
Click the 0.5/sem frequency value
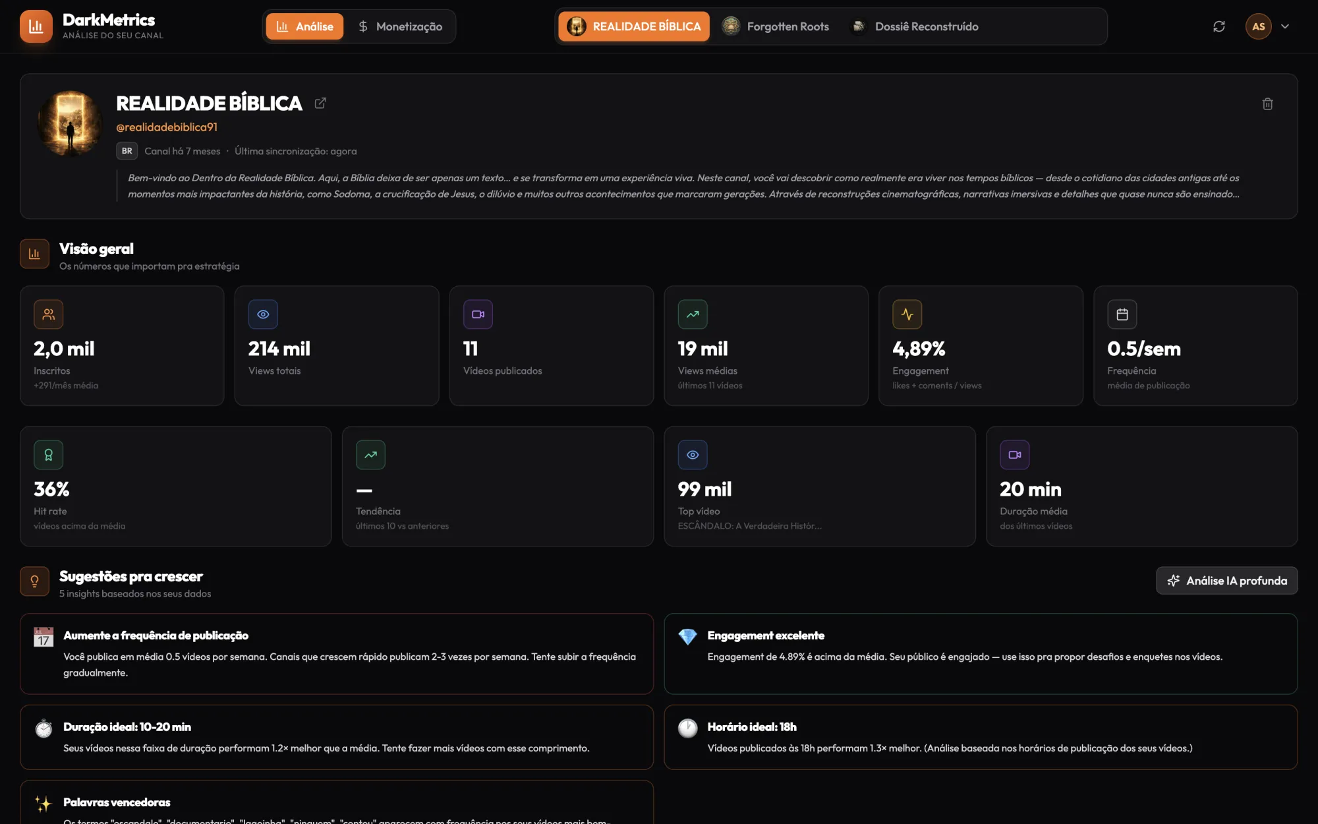pyautogui.click(x=1144, y=349)
